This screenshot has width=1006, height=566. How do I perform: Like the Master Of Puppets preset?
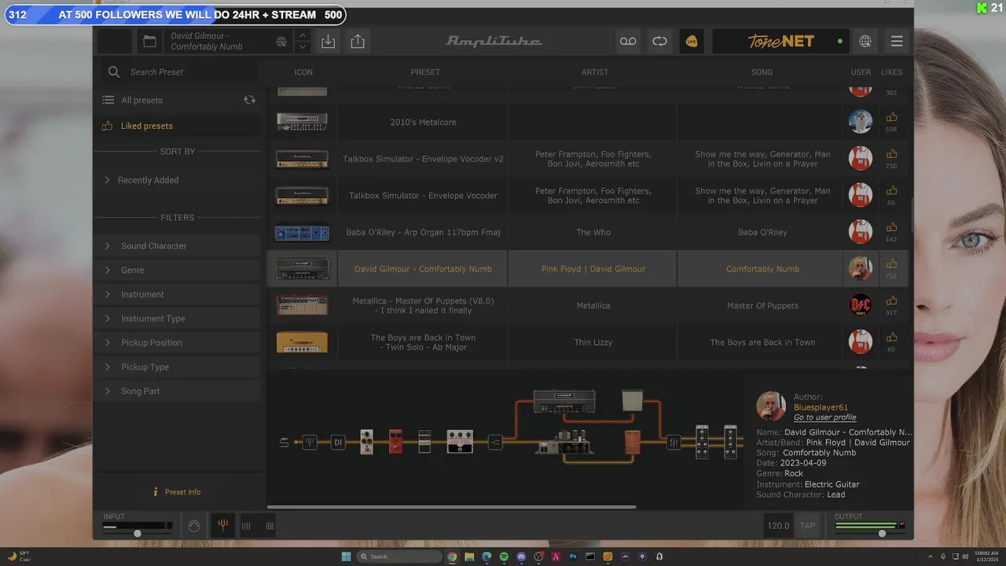pyautogui.click(x=891, y=301)
